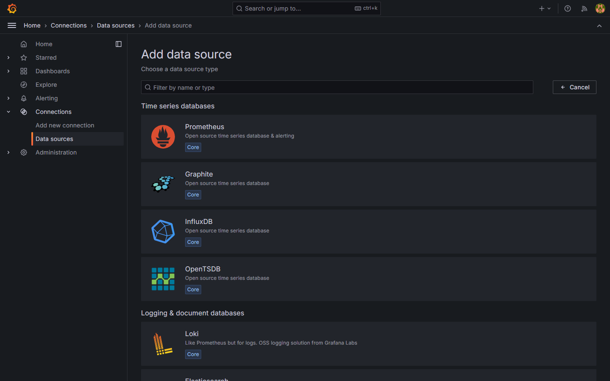Click the Explore compass icon
This screenshot has height=381, width=610.
(24, 85)
